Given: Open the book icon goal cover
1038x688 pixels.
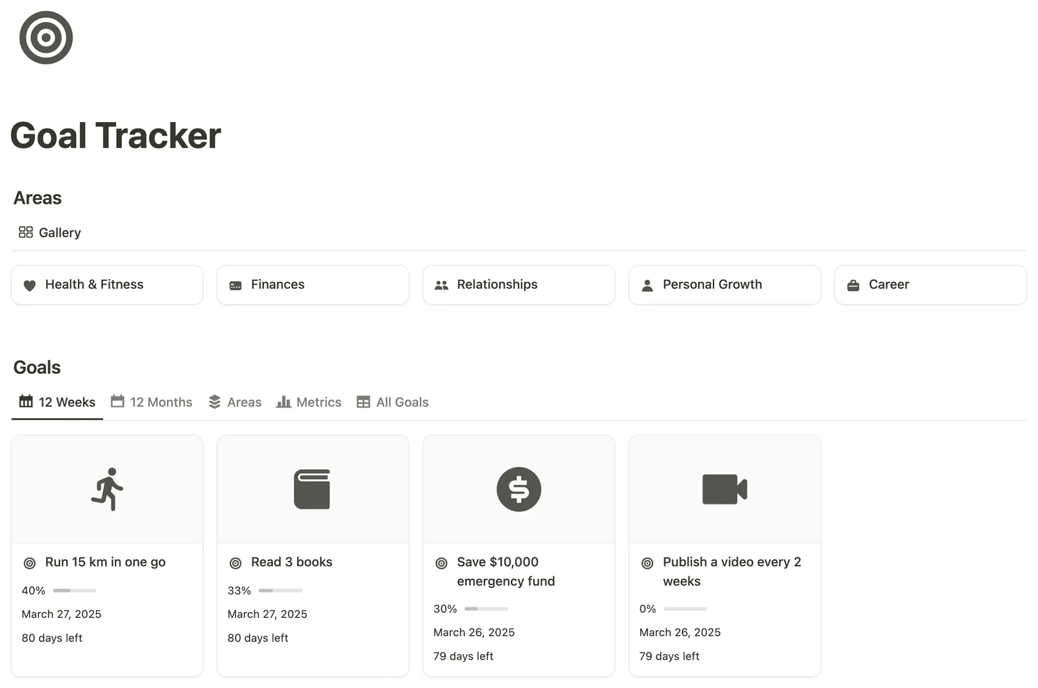Looking at the screenshot, I should (313, 489).
